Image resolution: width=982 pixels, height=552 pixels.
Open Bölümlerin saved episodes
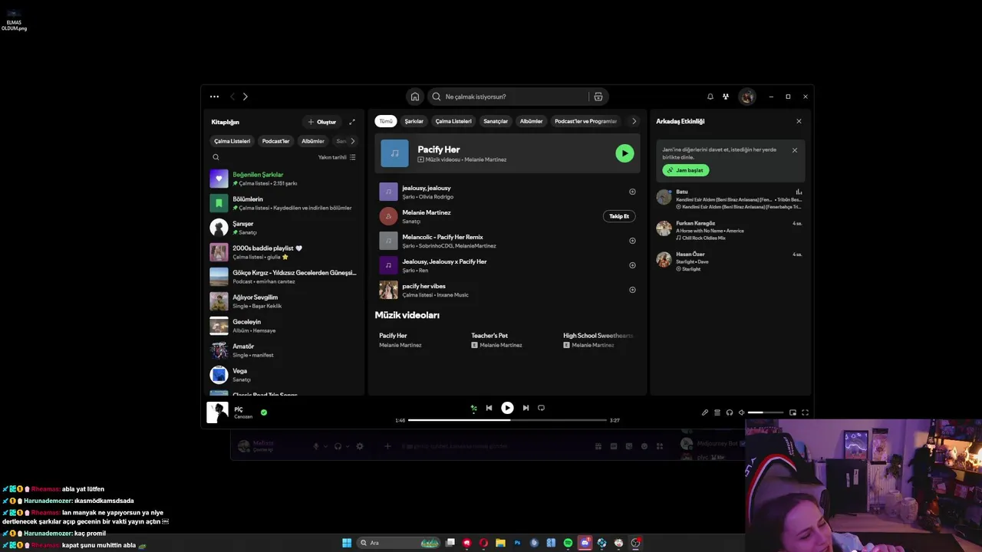click(284, 203)
